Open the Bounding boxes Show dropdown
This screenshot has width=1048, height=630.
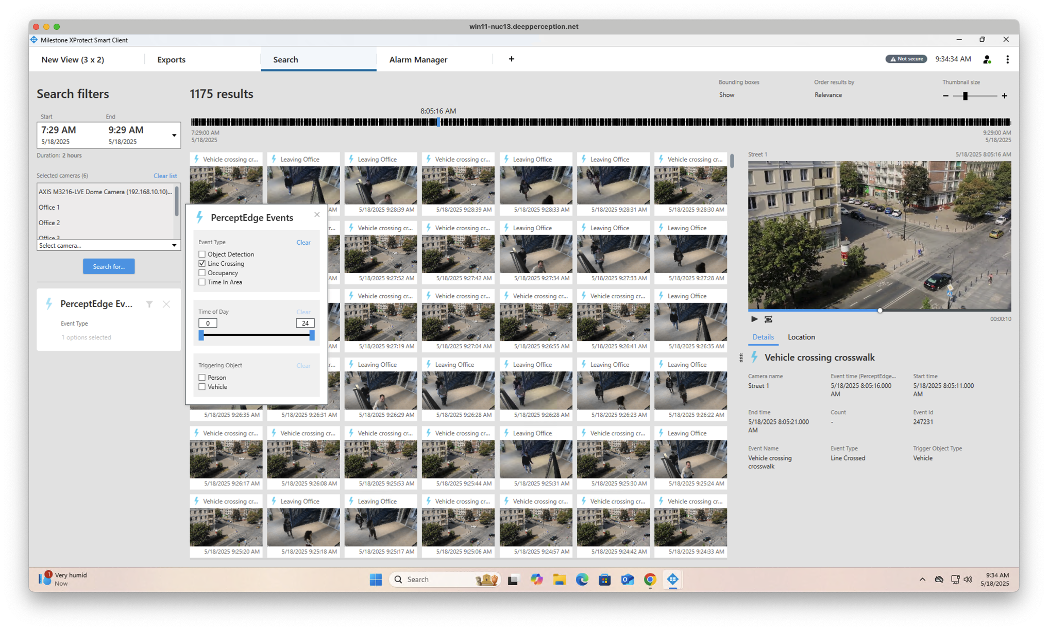726,95
